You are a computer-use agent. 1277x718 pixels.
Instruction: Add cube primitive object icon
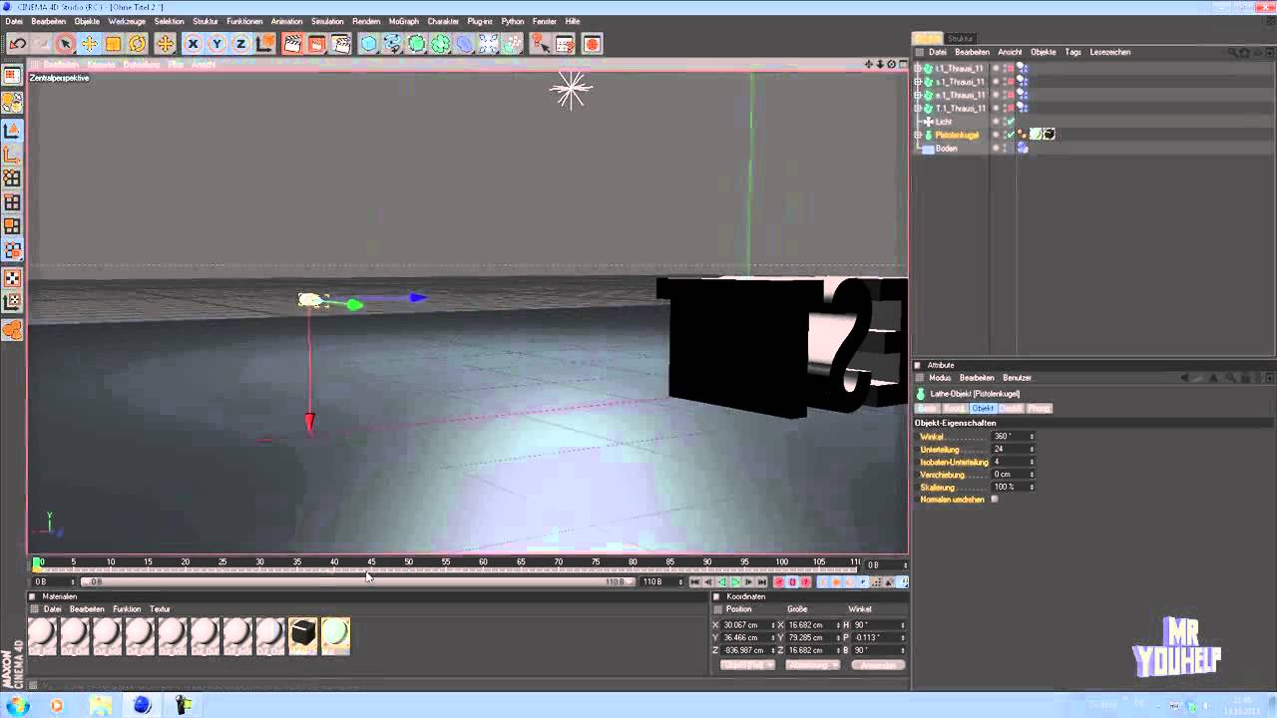point(368,44)
